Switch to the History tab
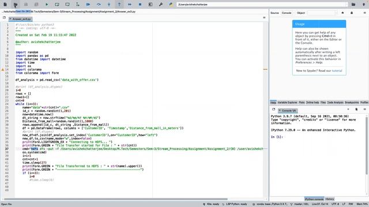This screenshot has height=207, width=369. 330,199
